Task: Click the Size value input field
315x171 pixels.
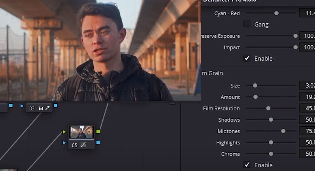Action: click(x=307, y=85)
